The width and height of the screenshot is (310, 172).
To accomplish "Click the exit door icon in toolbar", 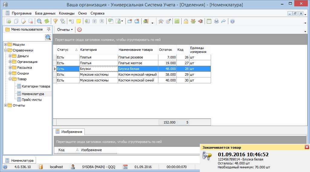I will (146, 21).
